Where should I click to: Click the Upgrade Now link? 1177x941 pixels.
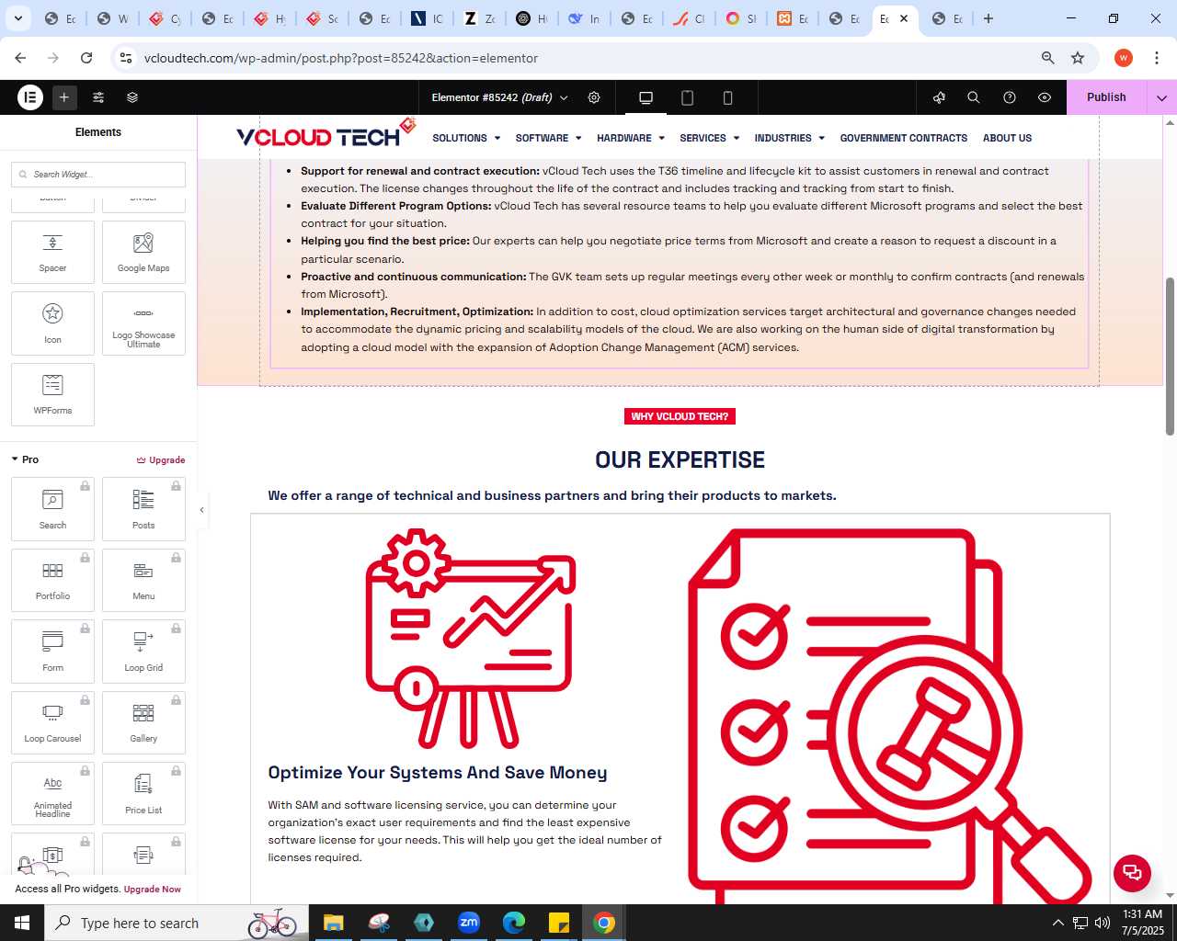point(153,890)
